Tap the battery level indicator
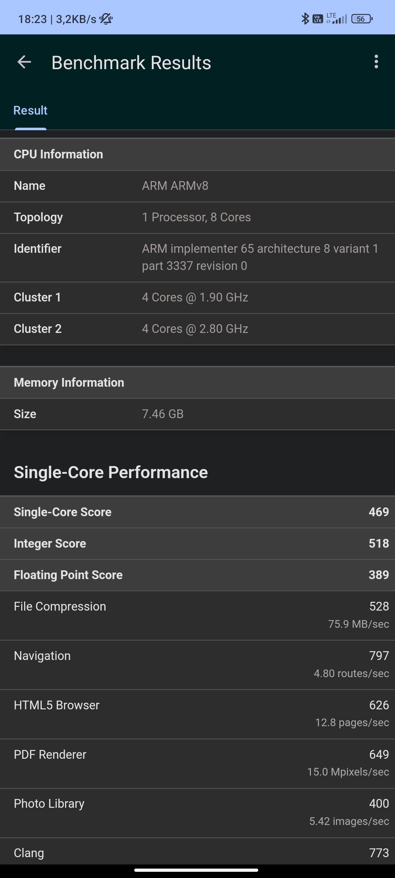395x878 pixels. [x=361, y=19]
